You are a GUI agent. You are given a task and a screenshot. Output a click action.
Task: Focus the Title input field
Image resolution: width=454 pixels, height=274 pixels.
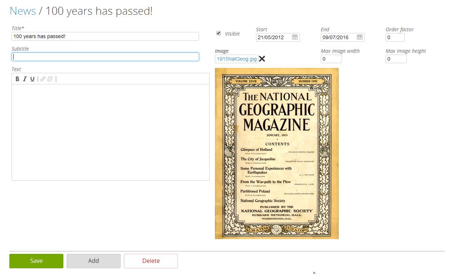[x=105, y=36]
